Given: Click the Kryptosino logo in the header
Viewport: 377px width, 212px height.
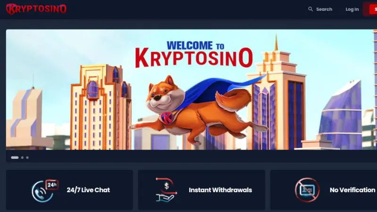Looking at the screenshot, I should pyautogui.click(x=36, y=9).
